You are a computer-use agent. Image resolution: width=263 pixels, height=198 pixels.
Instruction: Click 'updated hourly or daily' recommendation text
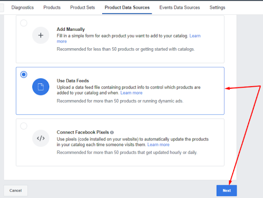[127, 152]
